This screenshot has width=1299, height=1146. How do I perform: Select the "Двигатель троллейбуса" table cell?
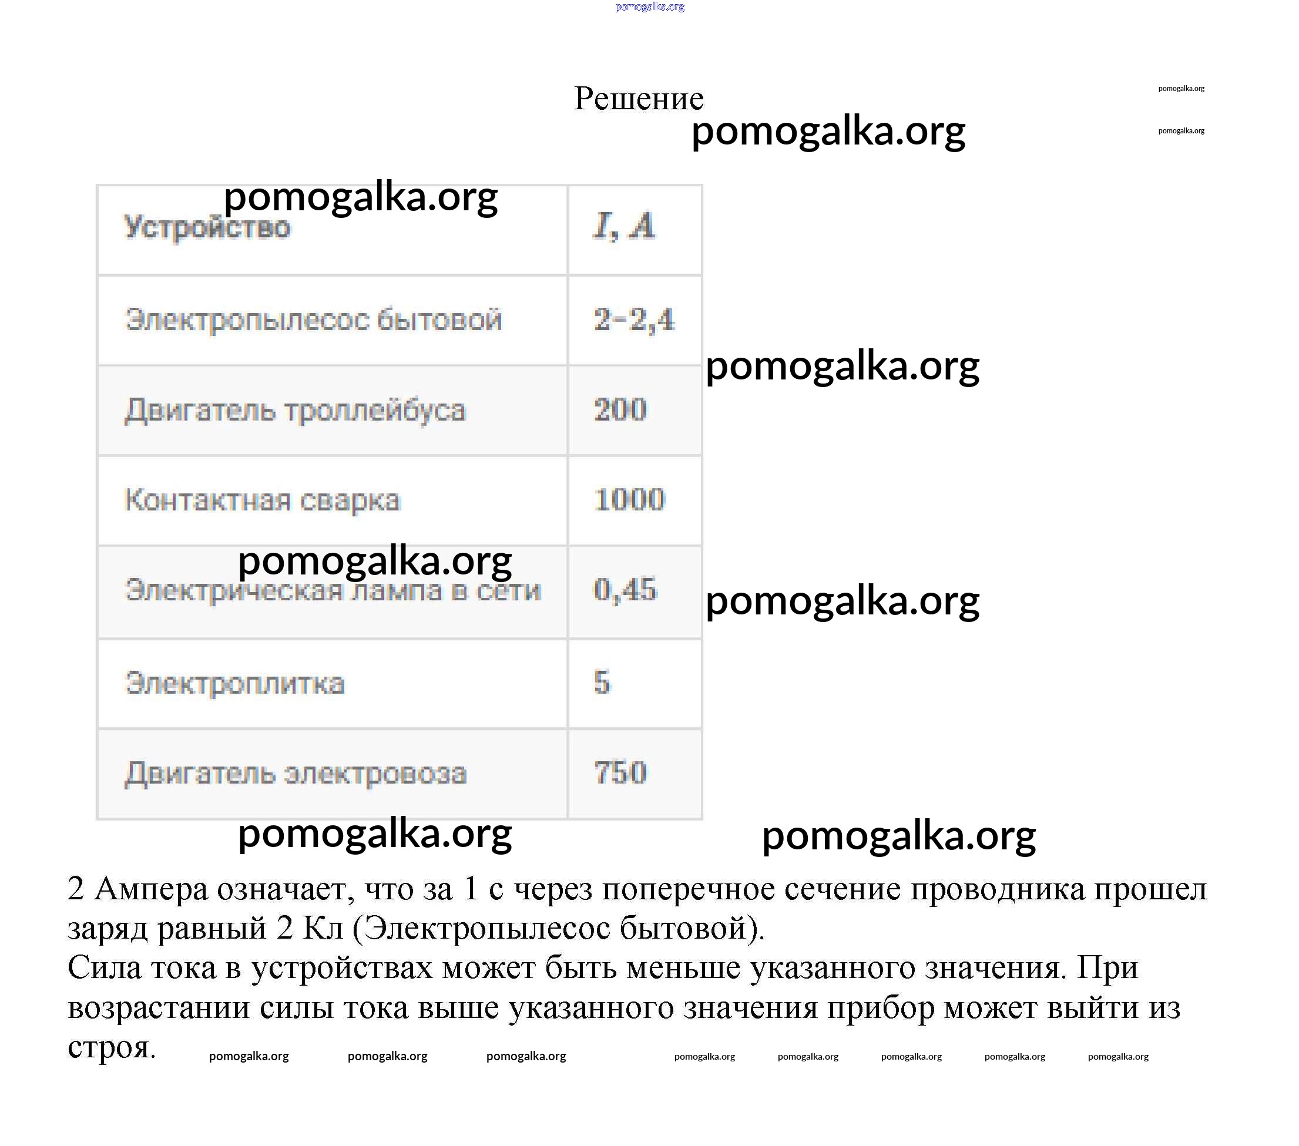pyautogui.click(x=295, y=411)
